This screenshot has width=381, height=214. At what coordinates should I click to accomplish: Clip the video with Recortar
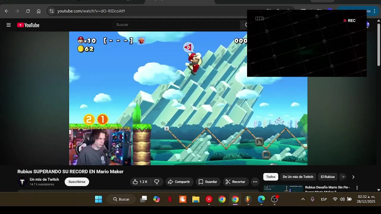pyautogui.click(x=235, y=182)
